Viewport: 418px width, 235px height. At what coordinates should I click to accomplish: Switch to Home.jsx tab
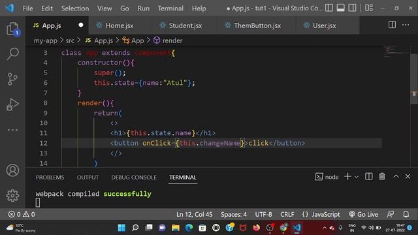tap(120, 25)
